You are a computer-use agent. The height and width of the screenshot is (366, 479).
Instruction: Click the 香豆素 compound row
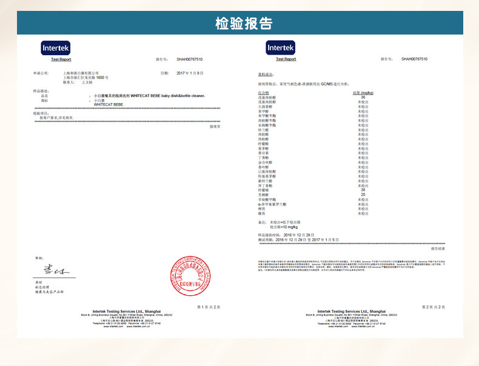(x=313, y=153)
